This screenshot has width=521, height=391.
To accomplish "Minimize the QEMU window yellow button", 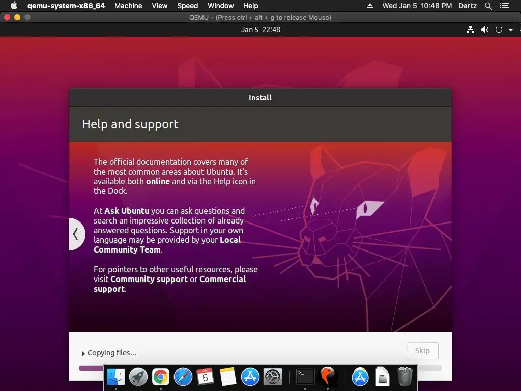I will point(17,17).
